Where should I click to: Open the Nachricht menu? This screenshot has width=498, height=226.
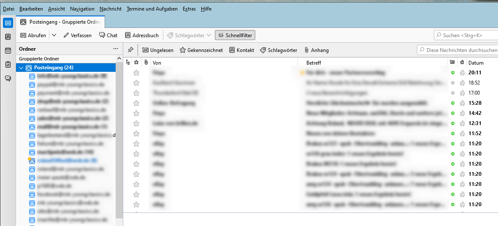point(111,9)
